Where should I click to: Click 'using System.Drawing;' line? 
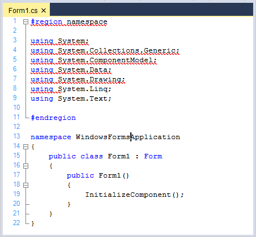78,79
